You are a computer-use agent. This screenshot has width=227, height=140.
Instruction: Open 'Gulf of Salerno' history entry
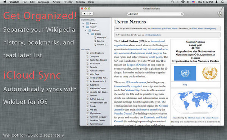96,99
